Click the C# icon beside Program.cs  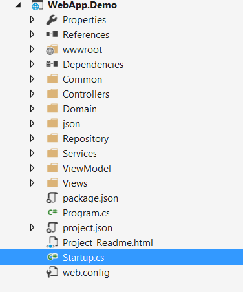point(52,213)
